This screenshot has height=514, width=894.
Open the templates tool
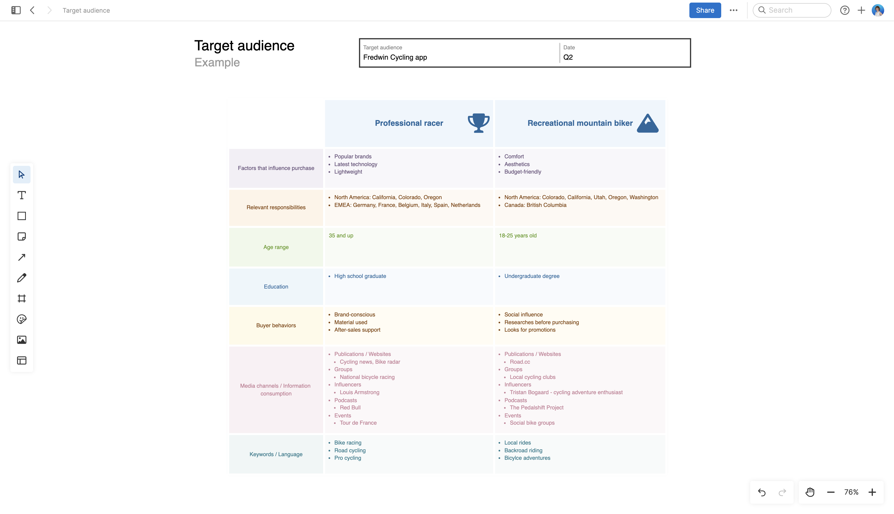[21, 360]
